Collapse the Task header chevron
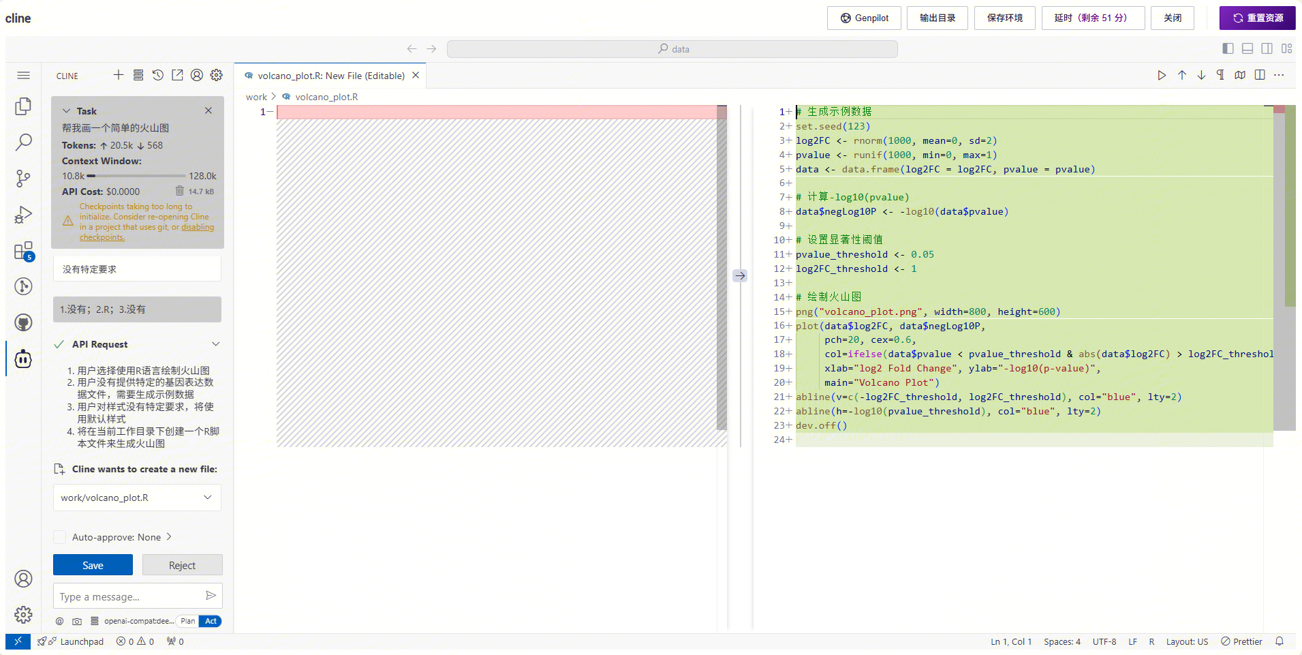Screen dimensions: 1302x655 pyautogui.click(x=67, y=111)
